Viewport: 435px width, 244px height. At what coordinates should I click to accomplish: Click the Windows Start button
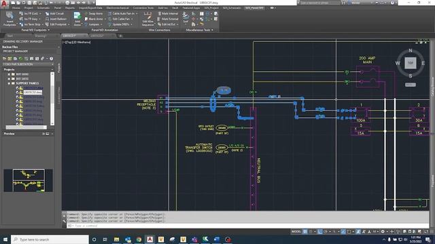5,239
